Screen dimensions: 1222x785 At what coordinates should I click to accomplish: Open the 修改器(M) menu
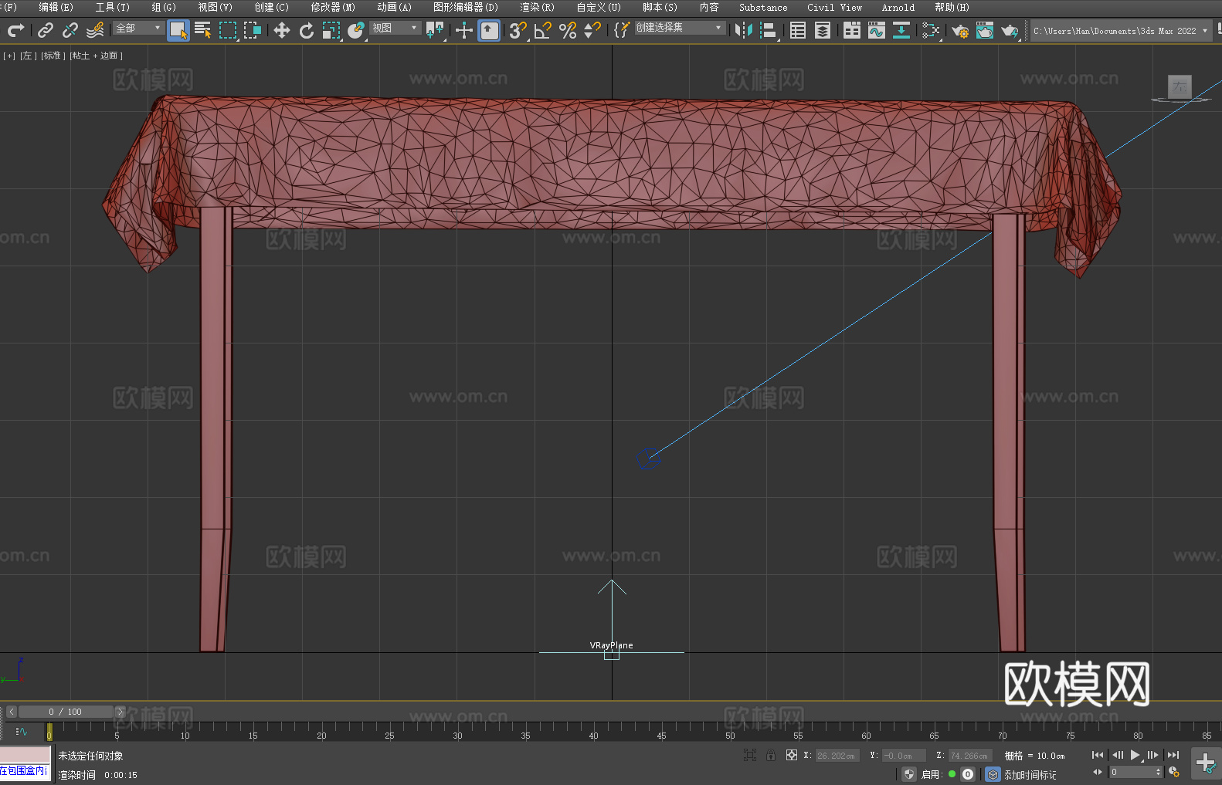tap(333, 7)
